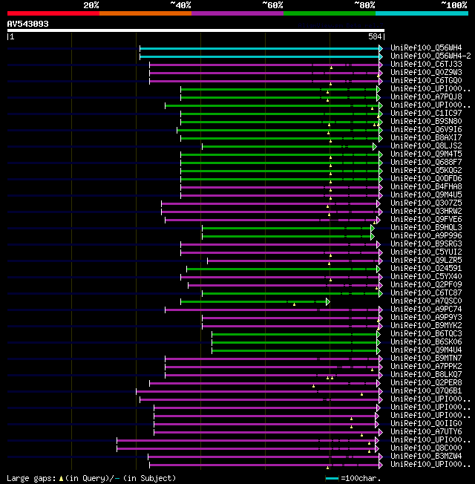Open hit UniRef100_Q0Z9W3

click(x=426, y=72)
